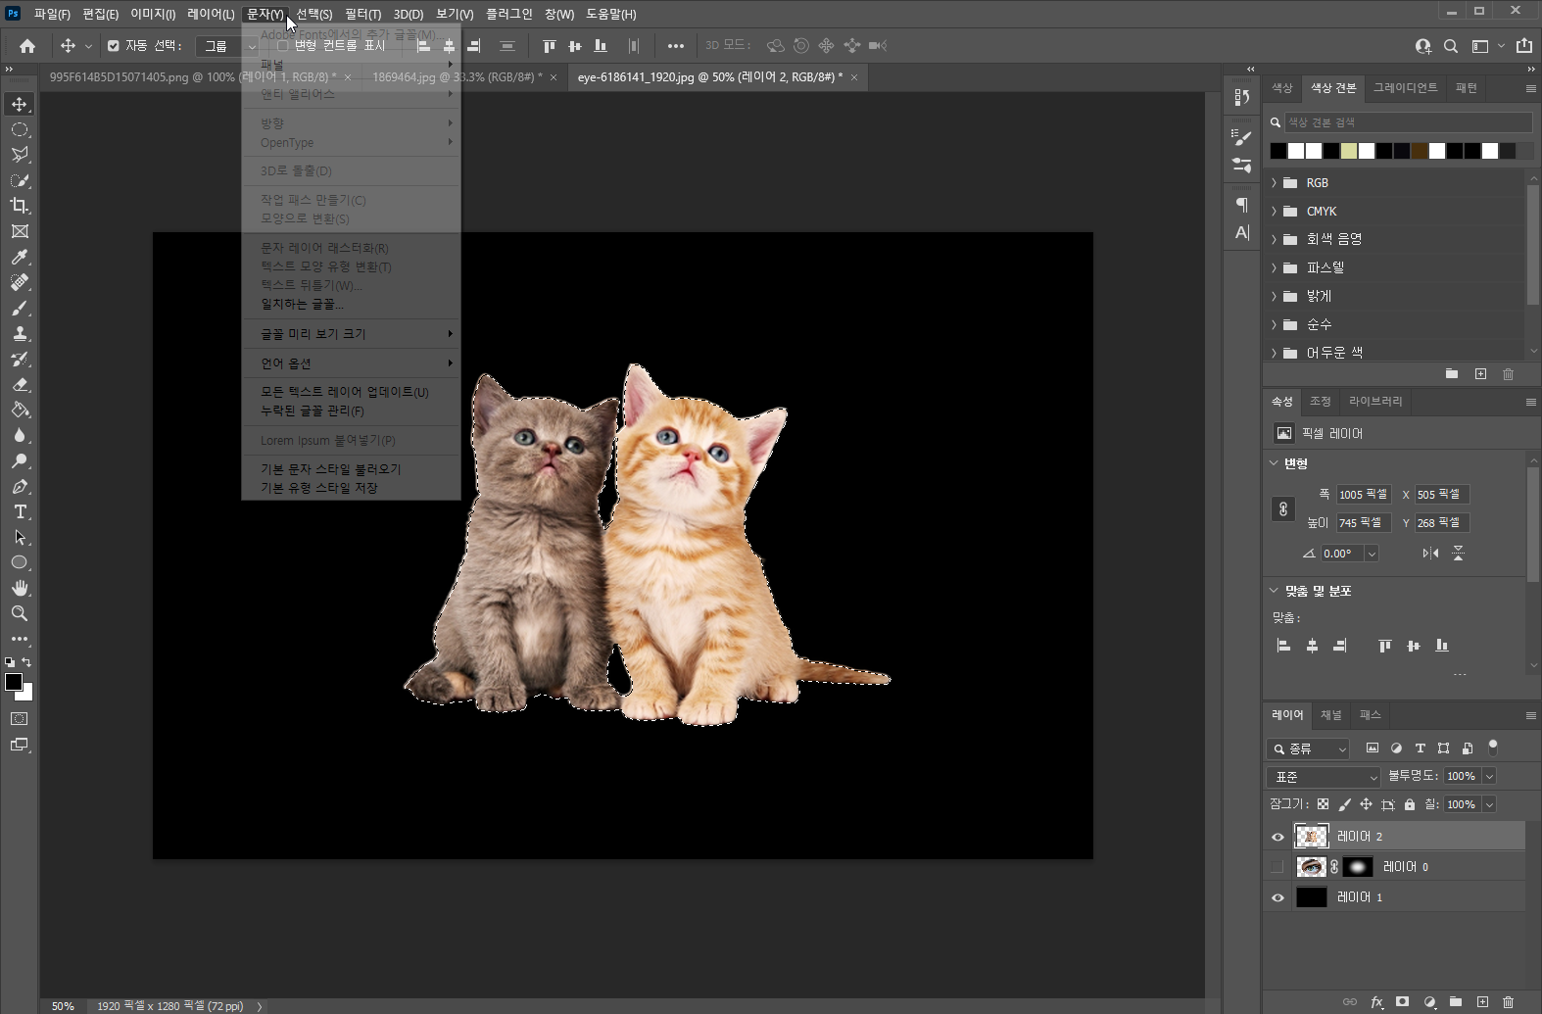Image resolution: width=1542 pixels, height=1014 pixels.
Task: Add layer mask button in Layers panel
Action: [x=1403, y=1001]
